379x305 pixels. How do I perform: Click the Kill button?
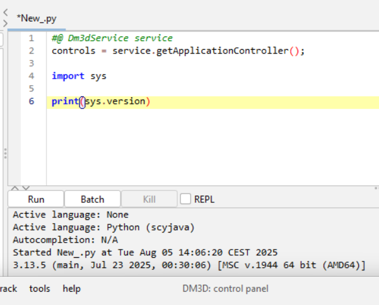(x=149, y=199)
